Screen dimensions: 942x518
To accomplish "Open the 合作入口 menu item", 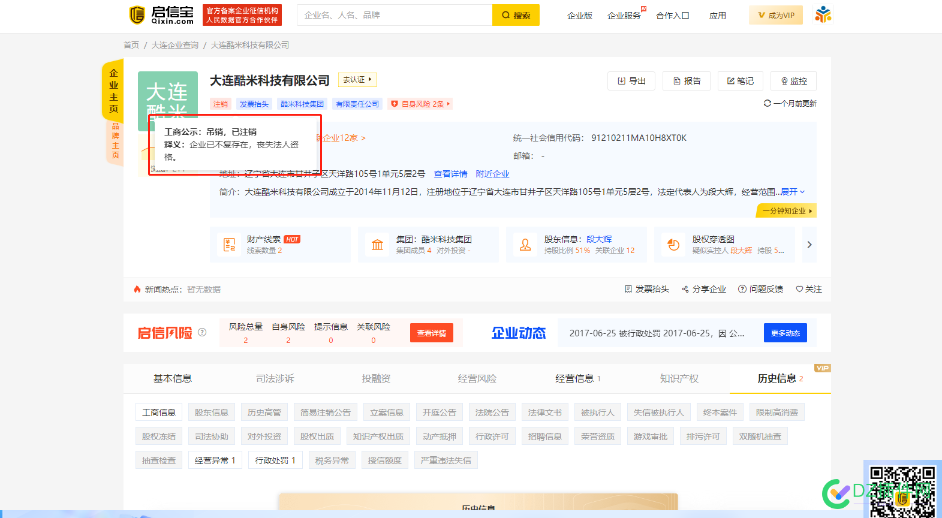I will (x=673, y=16).
